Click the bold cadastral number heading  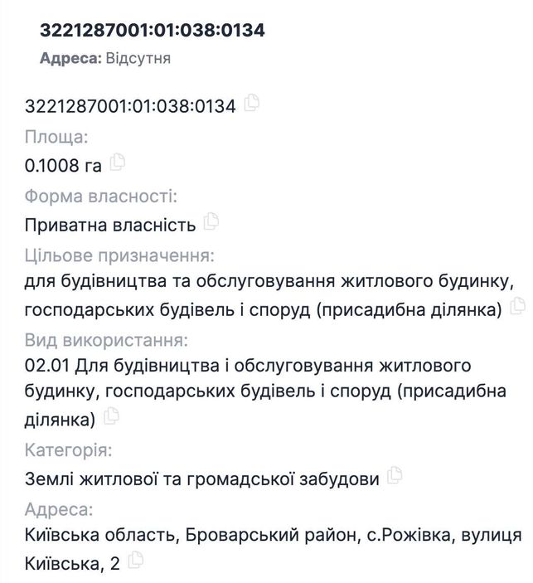152,30
